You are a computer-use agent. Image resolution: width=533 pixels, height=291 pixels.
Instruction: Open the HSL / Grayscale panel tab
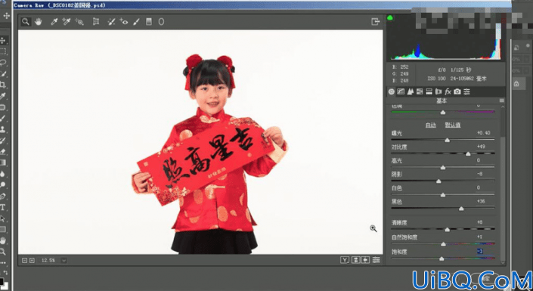pos(420,91)
